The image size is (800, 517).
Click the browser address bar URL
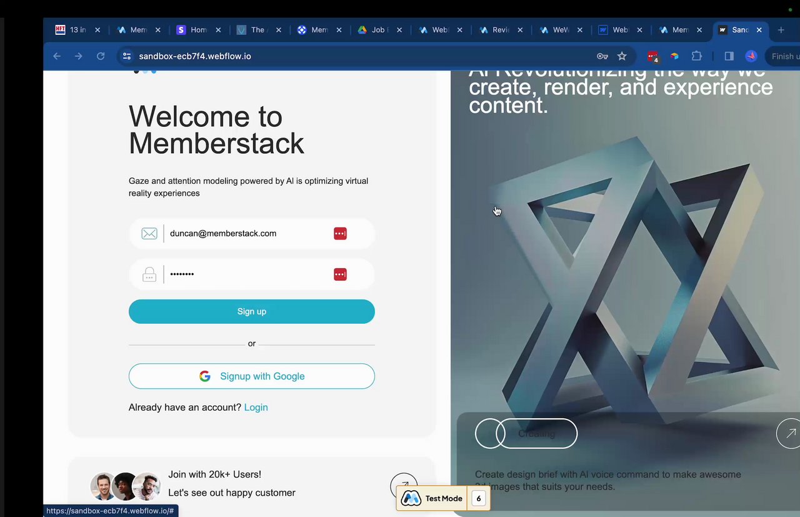(195, 56)
